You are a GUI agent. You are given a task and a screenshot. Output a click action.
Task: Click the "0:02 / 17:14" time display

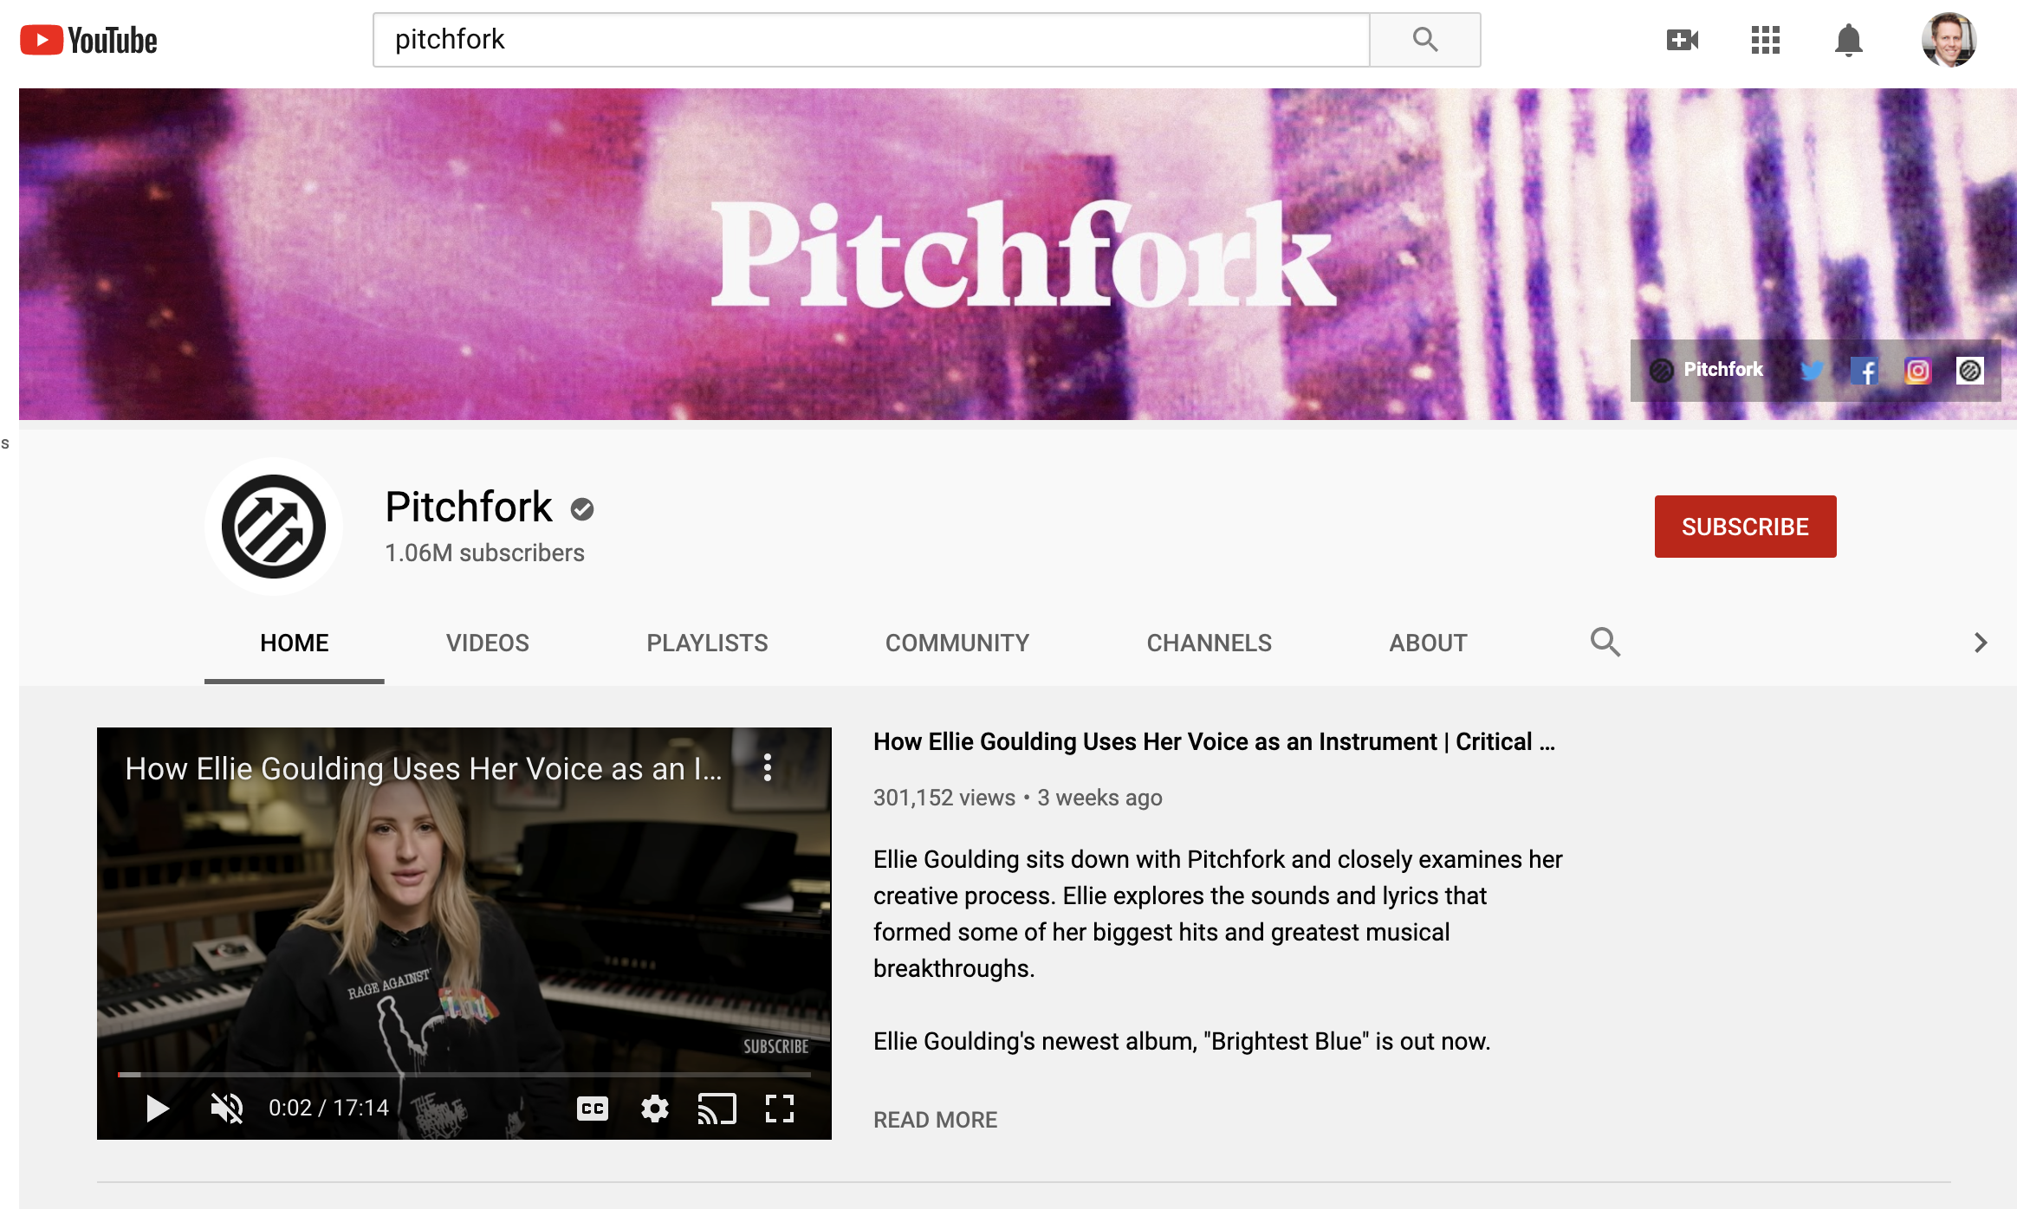[x=328, y=1109]
